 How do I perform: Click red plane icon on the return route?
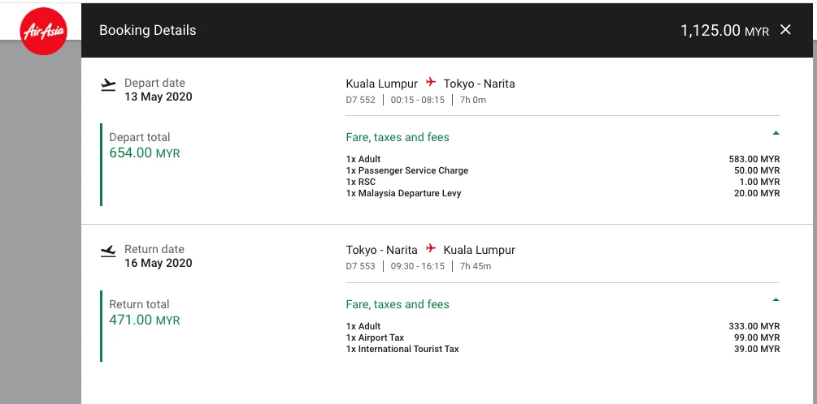(x=430, y=249)
